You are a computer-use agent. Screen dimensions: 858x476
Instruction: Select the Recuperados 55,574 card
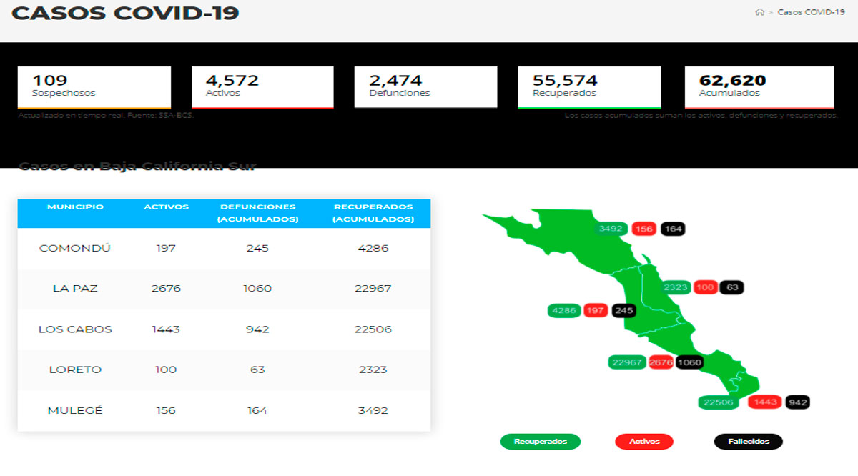(x=589, y=87)
